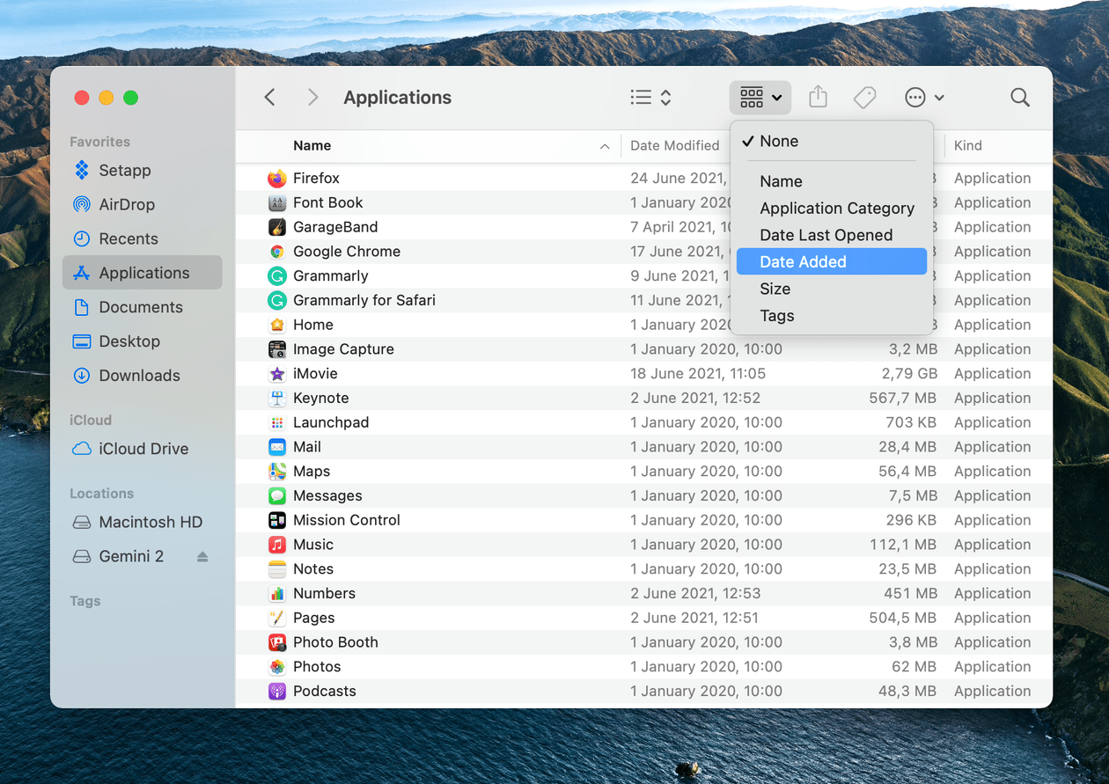Image resolution: width=1109 pixels, height=784 pixels.
Task: Open Gemini 2 volume in sidebar
Action: [131, 556]
